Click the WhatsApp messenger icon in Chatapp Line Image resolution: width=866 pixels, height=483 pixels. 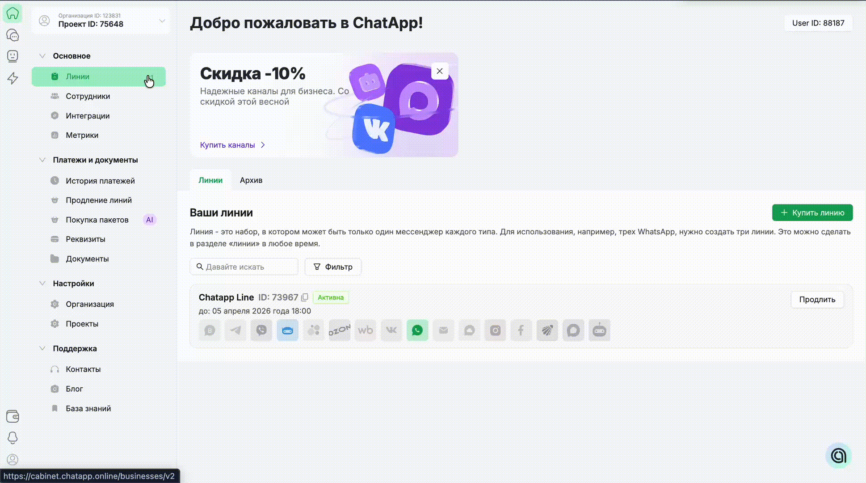tap(417, 330)
